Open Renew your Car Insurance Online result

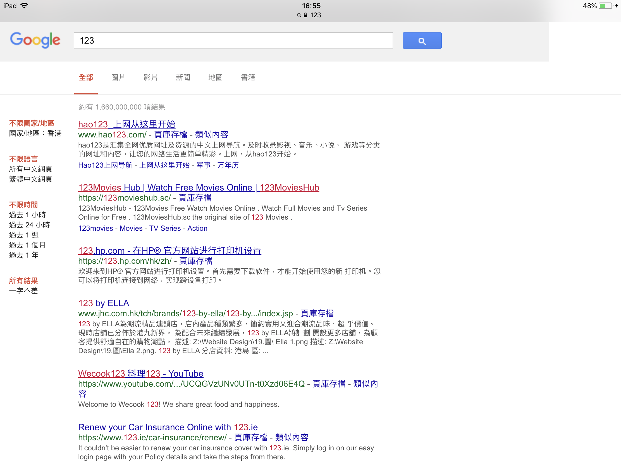pyautogui.click(x=168, y=427)
